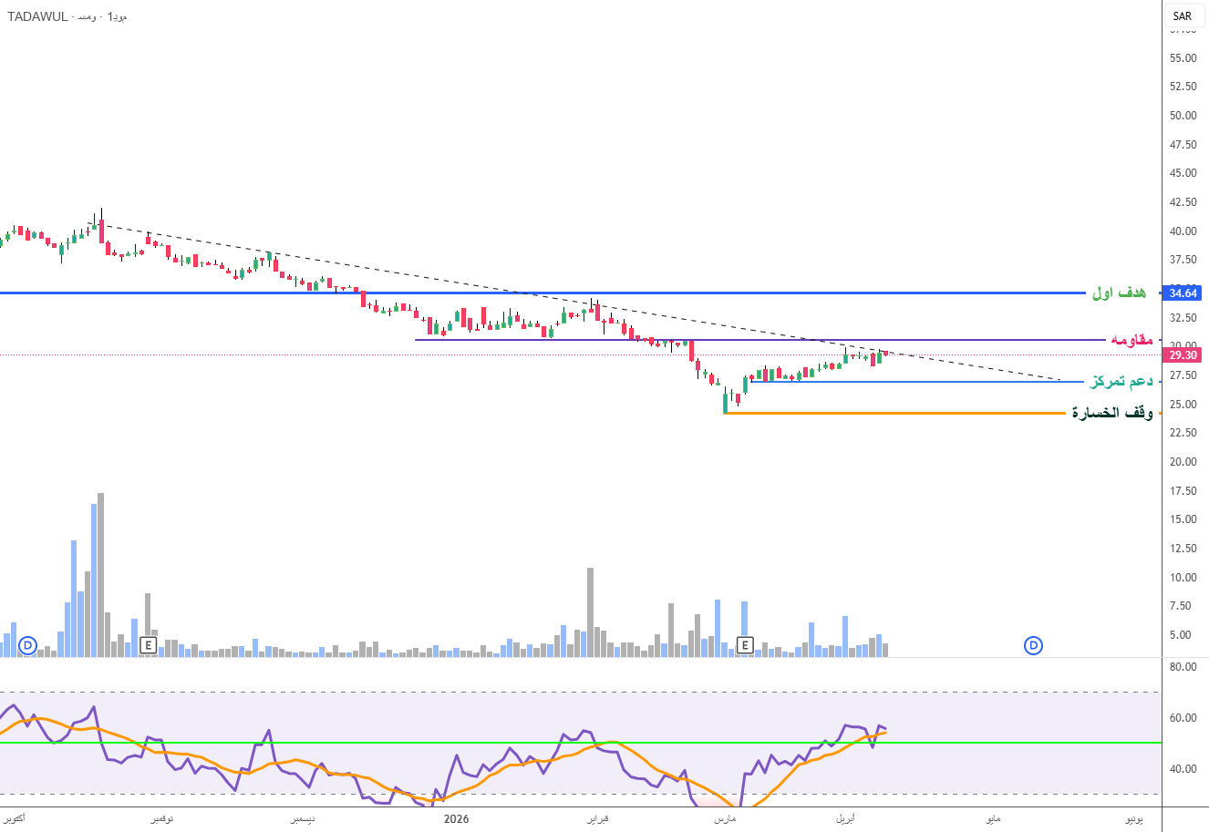The height and width of the screenshot is (832, 1209).
Task: Click the tallest gray volume bar
Action: coord(100,574)
